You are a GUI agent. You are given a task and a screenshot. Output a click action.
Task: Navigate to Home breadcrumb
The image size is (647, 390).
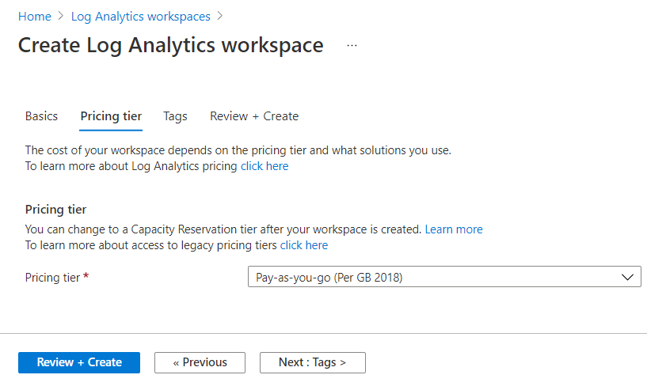(x=35, y=17)
